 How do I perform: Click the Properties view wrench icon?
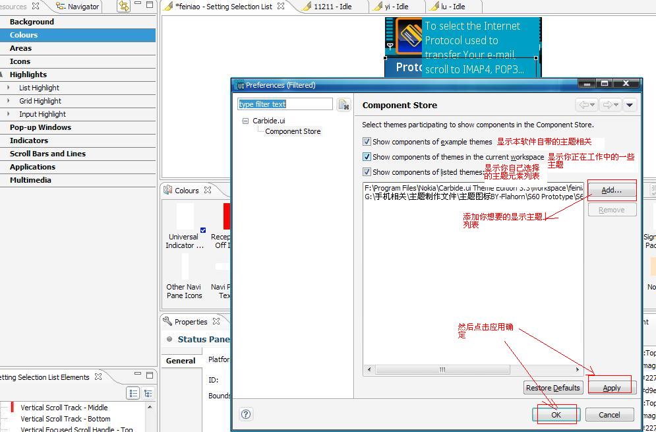click(167, 321)
